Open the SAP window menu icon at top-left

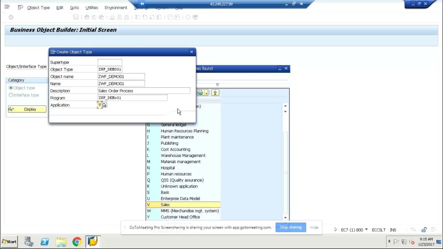[7, 7]
